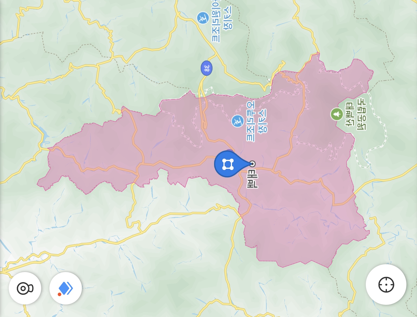
Task: Open the O2 Resort ski slope text label
Action: point(256,121)
